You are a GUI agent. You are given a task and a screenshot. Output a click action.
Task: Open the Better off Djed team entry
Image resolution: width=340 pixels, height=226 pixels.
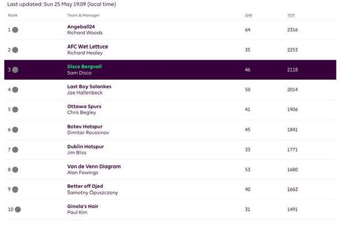(x=85, y=186)
